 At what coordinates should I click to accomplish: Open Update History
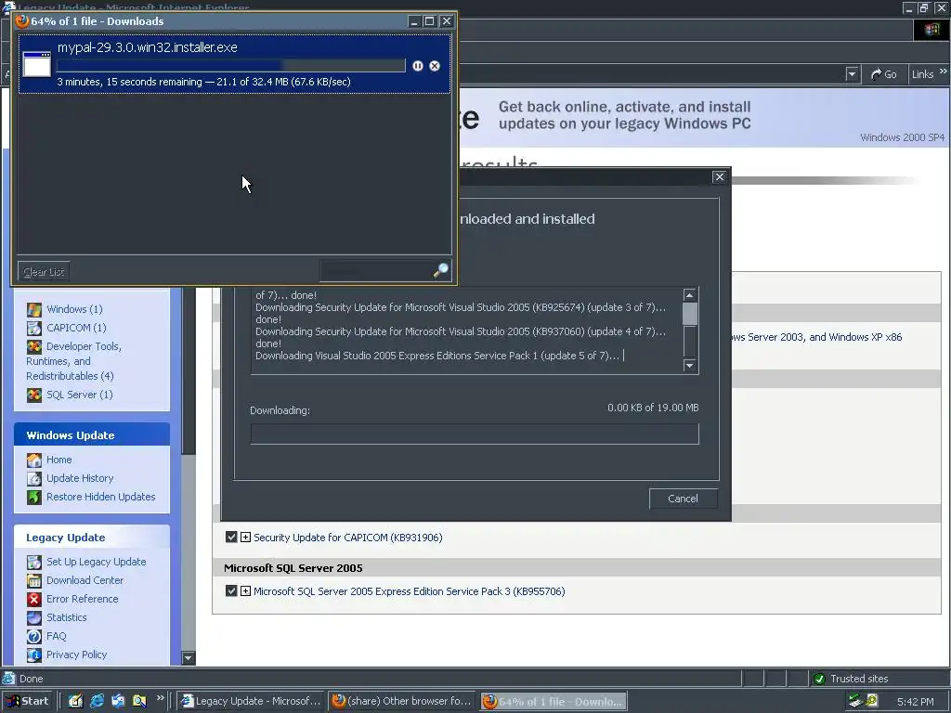coord(80,478)
